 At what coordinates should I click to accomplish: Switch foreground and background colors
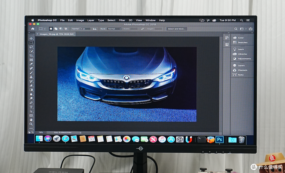coord(32,133)
